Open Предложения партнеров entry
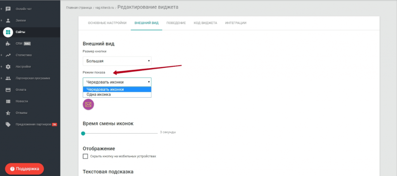The height and width of the screenshot is (176, 397). pyautogui.click(x=33, y=124)
